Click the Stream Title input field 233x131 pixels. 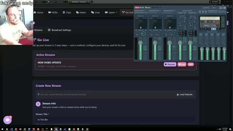[116, 120]
